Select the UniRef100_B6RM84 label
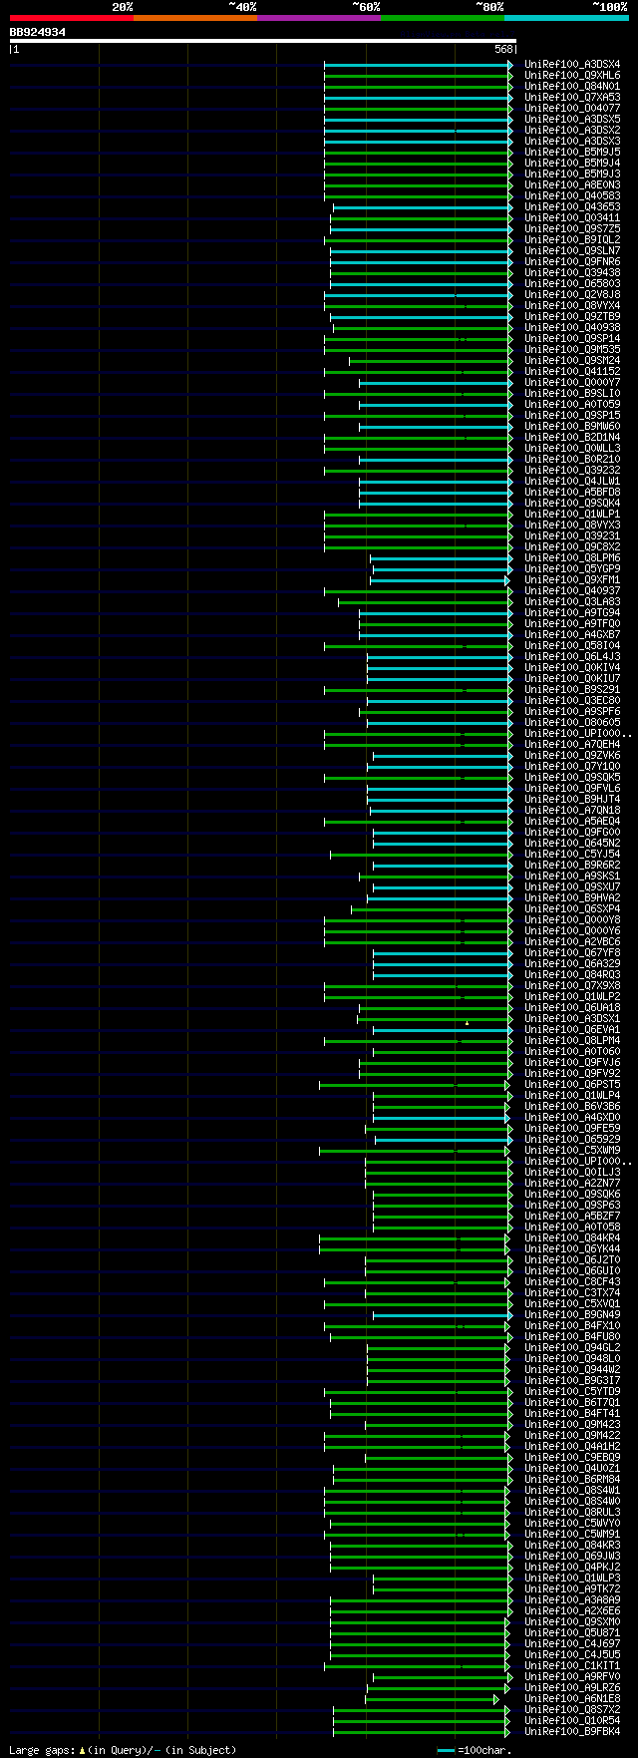The image size is (638, 1758). coord(572,1480)
